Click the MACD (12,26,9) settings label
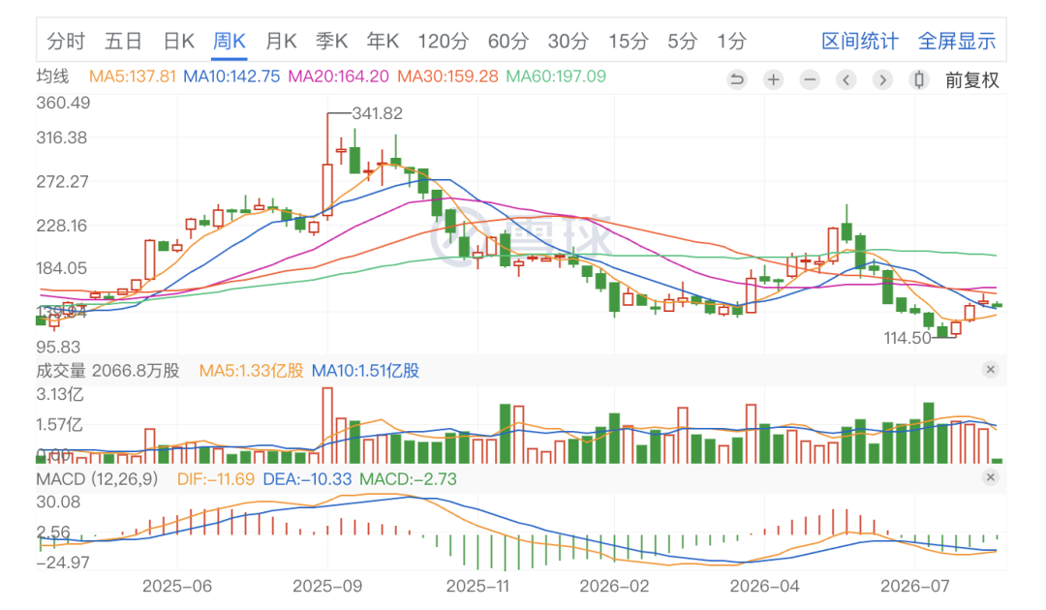Viewport: 1046px width, 610px height. point(98,479)
